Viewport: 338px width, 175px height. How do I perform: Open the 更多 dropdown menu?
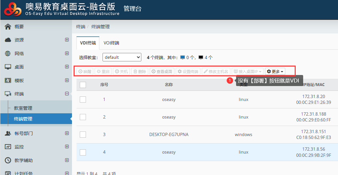(275, 71)
